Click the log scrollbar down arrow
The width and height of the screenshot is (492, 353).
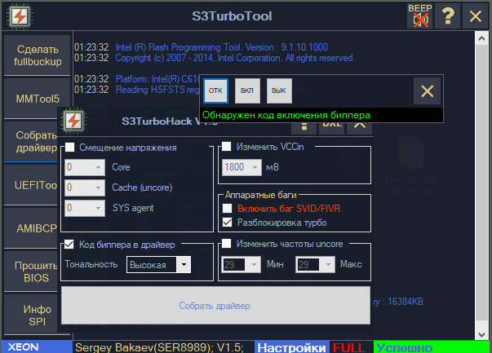[481, 334]
